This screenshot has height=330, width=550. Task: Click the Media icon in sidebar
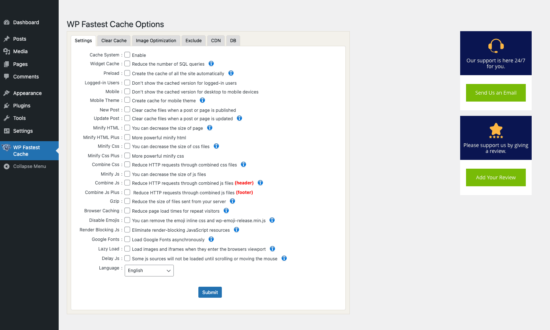point(7,51)
